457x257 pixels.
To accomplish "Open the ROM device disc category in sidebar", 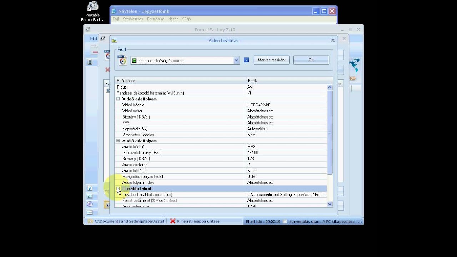I will pyautogui.click(x=90, y=204).
